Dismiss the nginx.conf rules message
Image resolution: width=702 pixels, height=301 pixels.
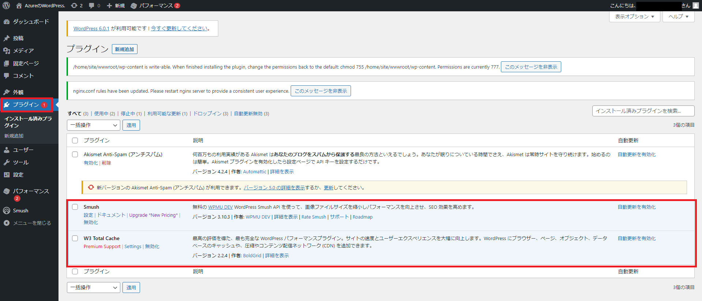click(x=321, y=91)
